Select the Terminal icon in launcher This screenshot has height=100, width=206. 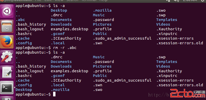coord(7,88)
